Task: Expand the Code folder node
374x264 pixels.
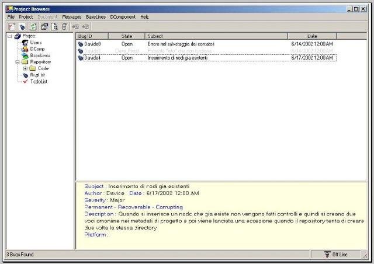Action: click(x=25, y=68)
